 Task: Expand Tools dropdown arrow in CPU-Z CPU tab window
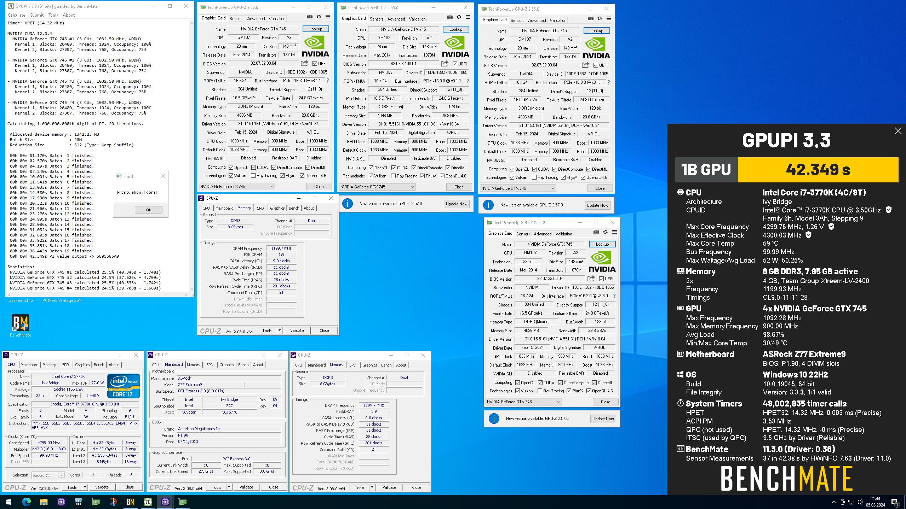pyautogui.click(x=85, y=487)
